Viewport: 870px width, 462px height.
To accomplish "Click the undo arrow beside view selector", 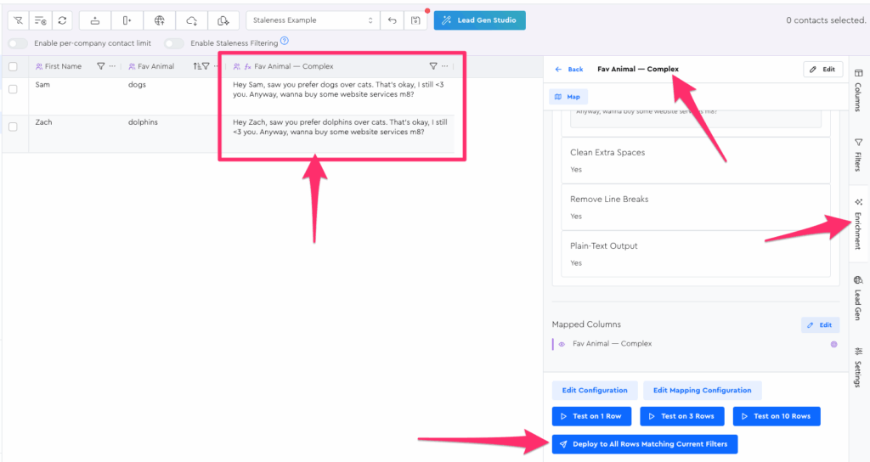I will click(x=393, y=20).
